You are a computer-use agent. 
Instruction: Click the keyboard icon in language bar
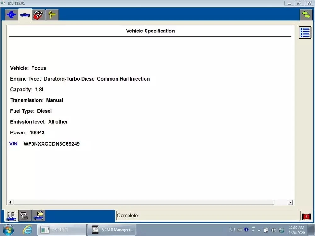[x=240, y=230]
